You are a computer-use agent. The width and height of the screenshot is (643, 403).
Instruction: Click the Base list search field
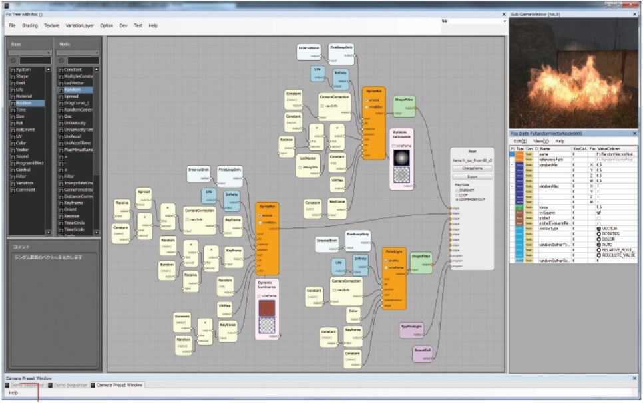click(35, 61)
